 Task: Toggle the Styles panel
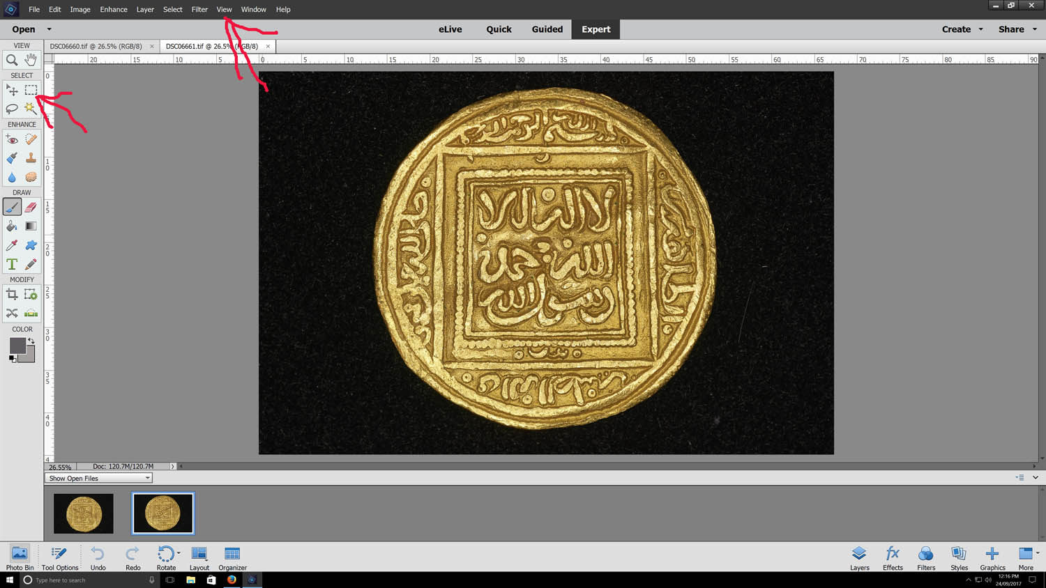[959, 558]
